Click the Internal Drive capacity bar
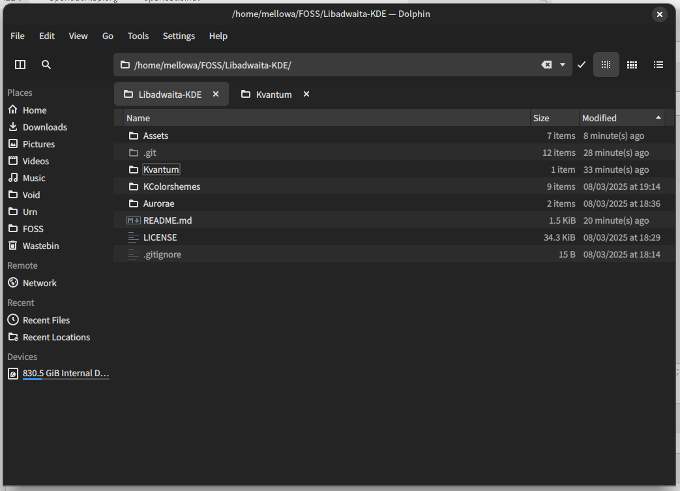Screen dimensions: 680x491 [x=66, y=379]
